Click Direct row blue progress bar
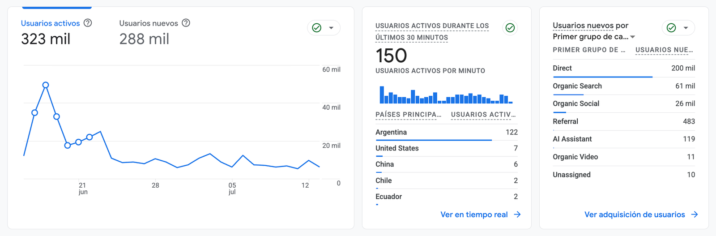716x236 pixels. pos(602,77)
